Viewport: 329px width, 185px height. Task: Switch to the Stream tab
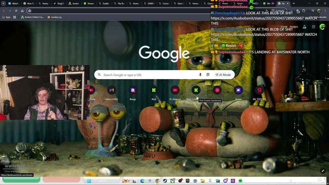click(89, 4)
